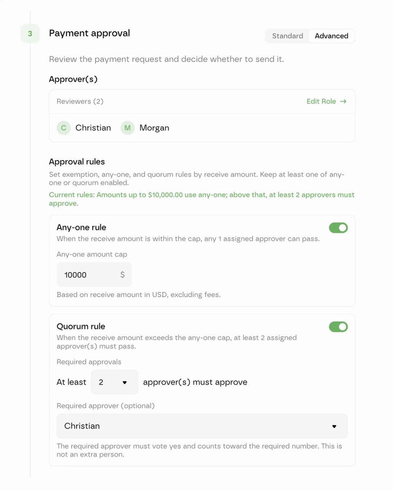This screenshot has height=491, width=393.
Task: Click the step 3 number badge
Action: tap(30, 34)
